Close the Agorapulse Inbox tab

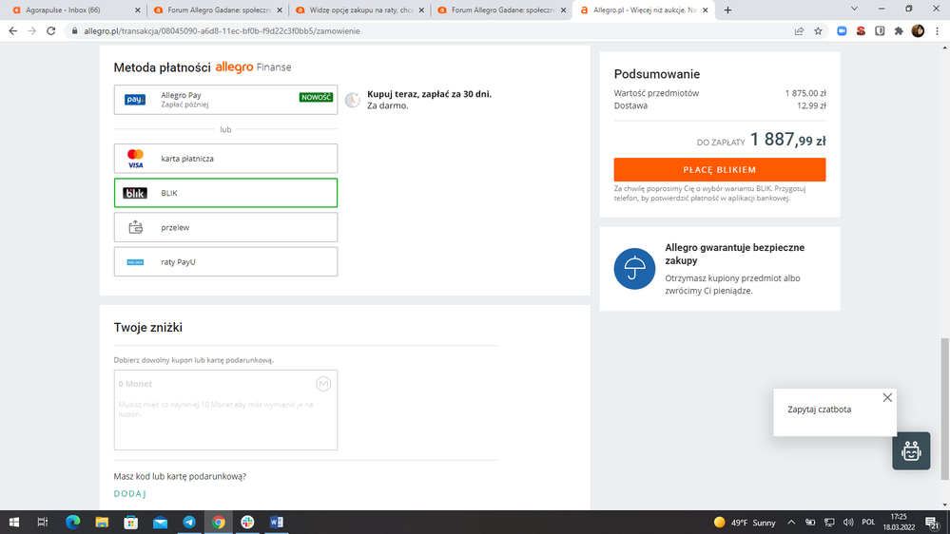[138, 10]
